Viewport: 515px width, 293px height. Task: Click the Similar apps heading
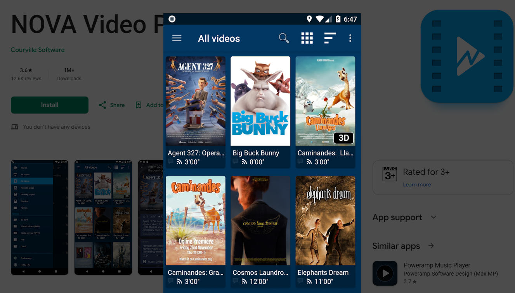(x=396, y=246)
